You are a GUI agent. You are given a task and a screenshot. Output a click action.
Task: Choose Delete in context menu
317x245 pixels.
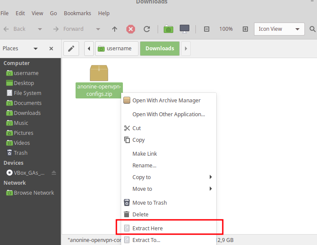(168, 214)
